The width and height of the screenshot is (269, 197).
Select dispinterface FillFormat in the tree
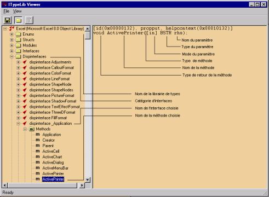(x=48, y=118)
